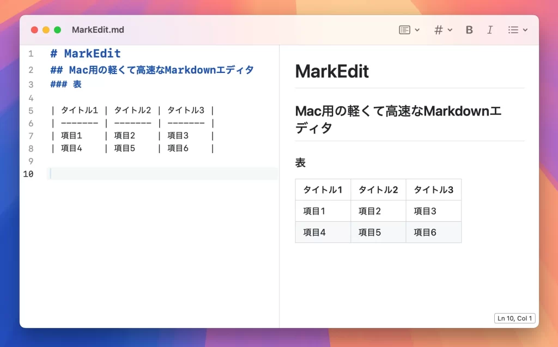
Task: Click the '項目2' cell in preview table
Action: pos(378,211)
